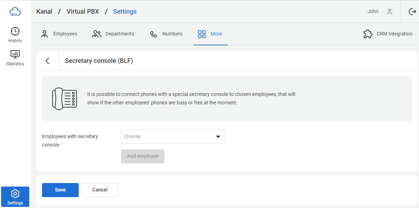Viewport: 419px width, 208px height.
Task: Select the More tab
Action: click(210, 34)
